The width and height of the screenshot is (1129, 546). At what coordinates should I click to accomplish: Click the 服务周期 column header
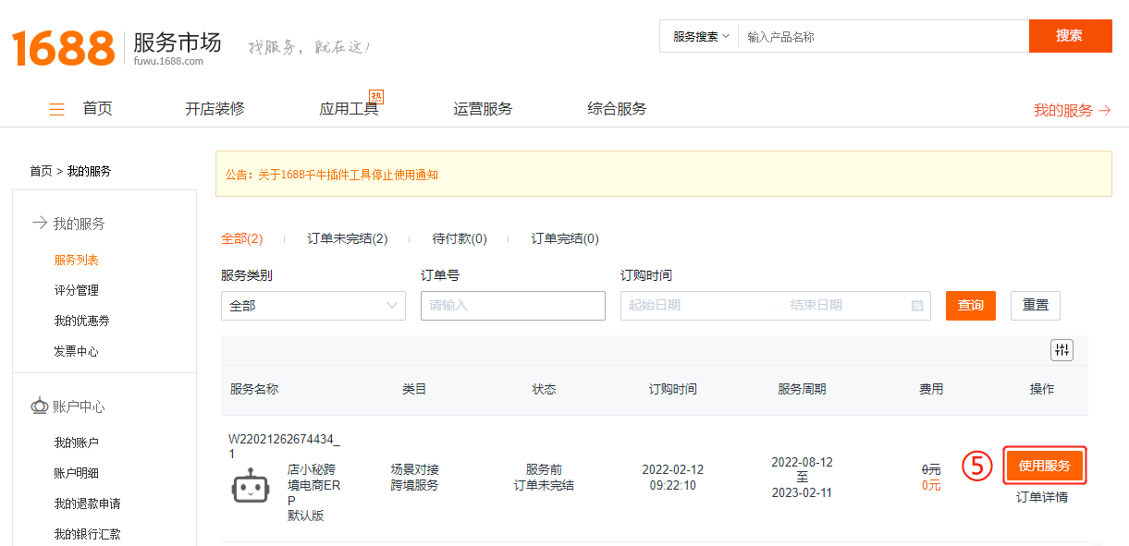tap(802, 389)
